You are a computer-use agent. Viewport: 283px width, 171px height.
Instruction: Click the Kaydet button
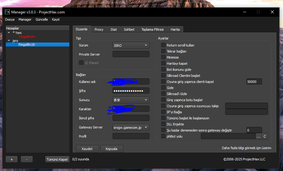tap(87, 149)
